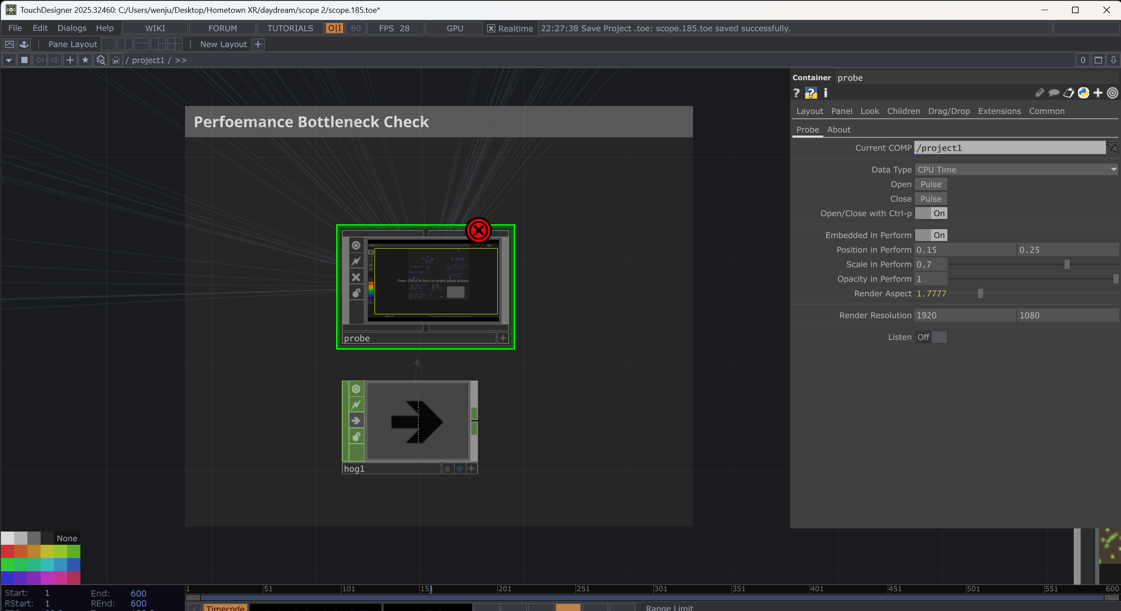1121x611 pixels.
Task: Click the red error X on probe node
Action: click(478, 230)
